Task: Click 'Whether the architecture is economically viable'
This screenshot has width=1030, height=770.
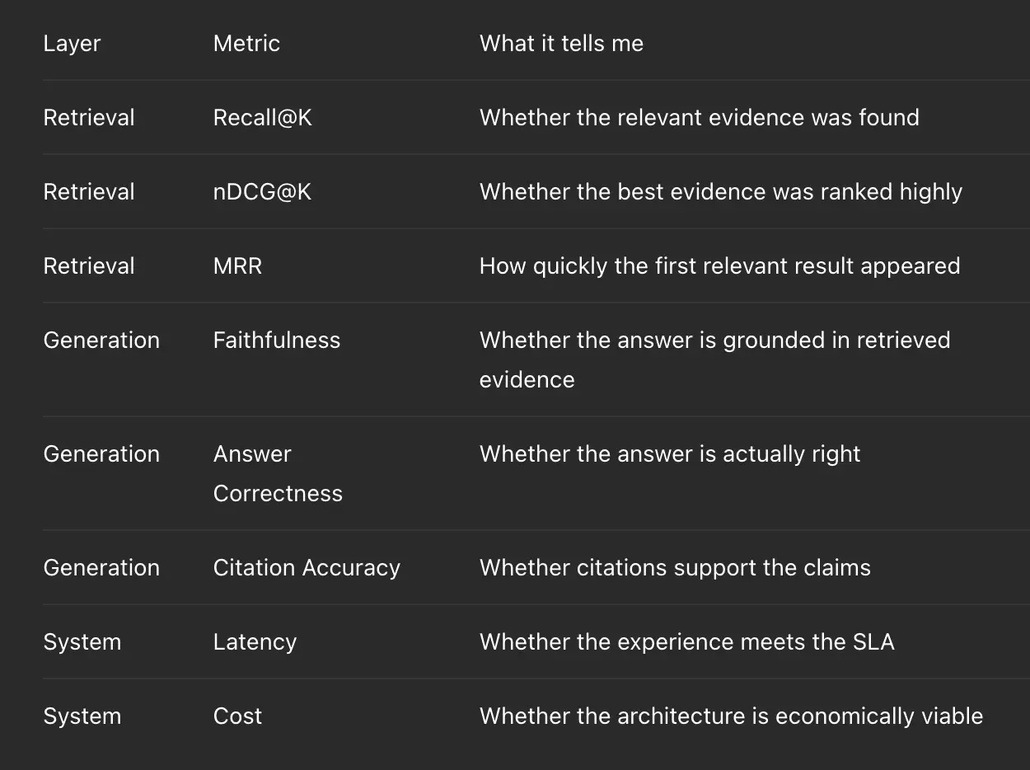Action: [x=732, y=716]
